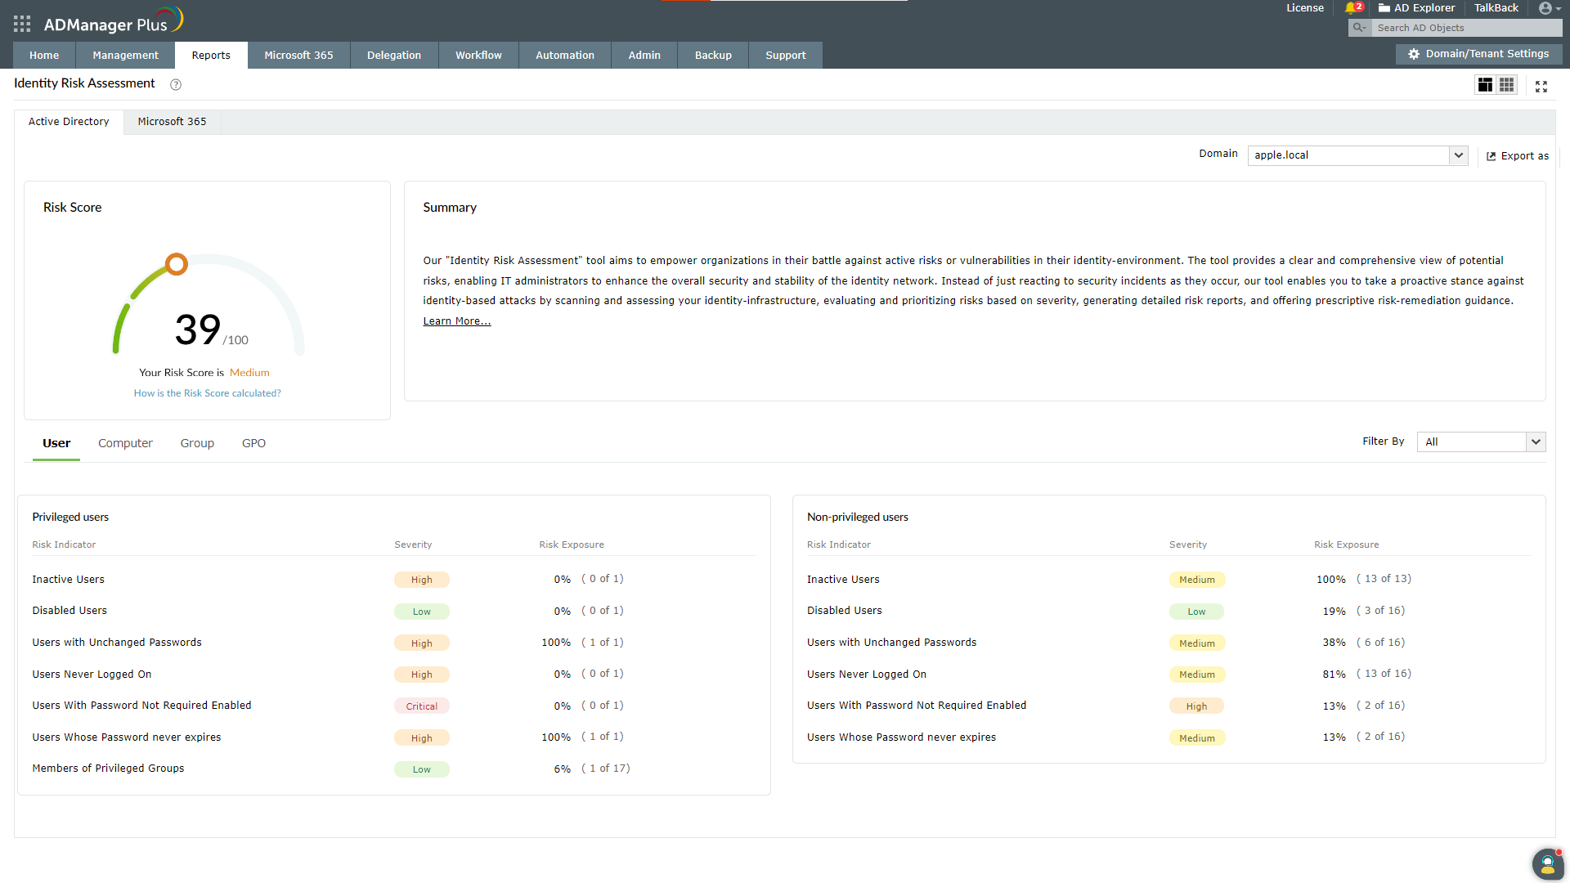Expand the Filter By dropdown

tap(1536, 441)
